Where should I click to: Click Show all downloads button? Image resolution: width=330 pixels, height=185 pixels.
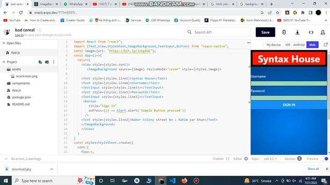tap(313, 169)
